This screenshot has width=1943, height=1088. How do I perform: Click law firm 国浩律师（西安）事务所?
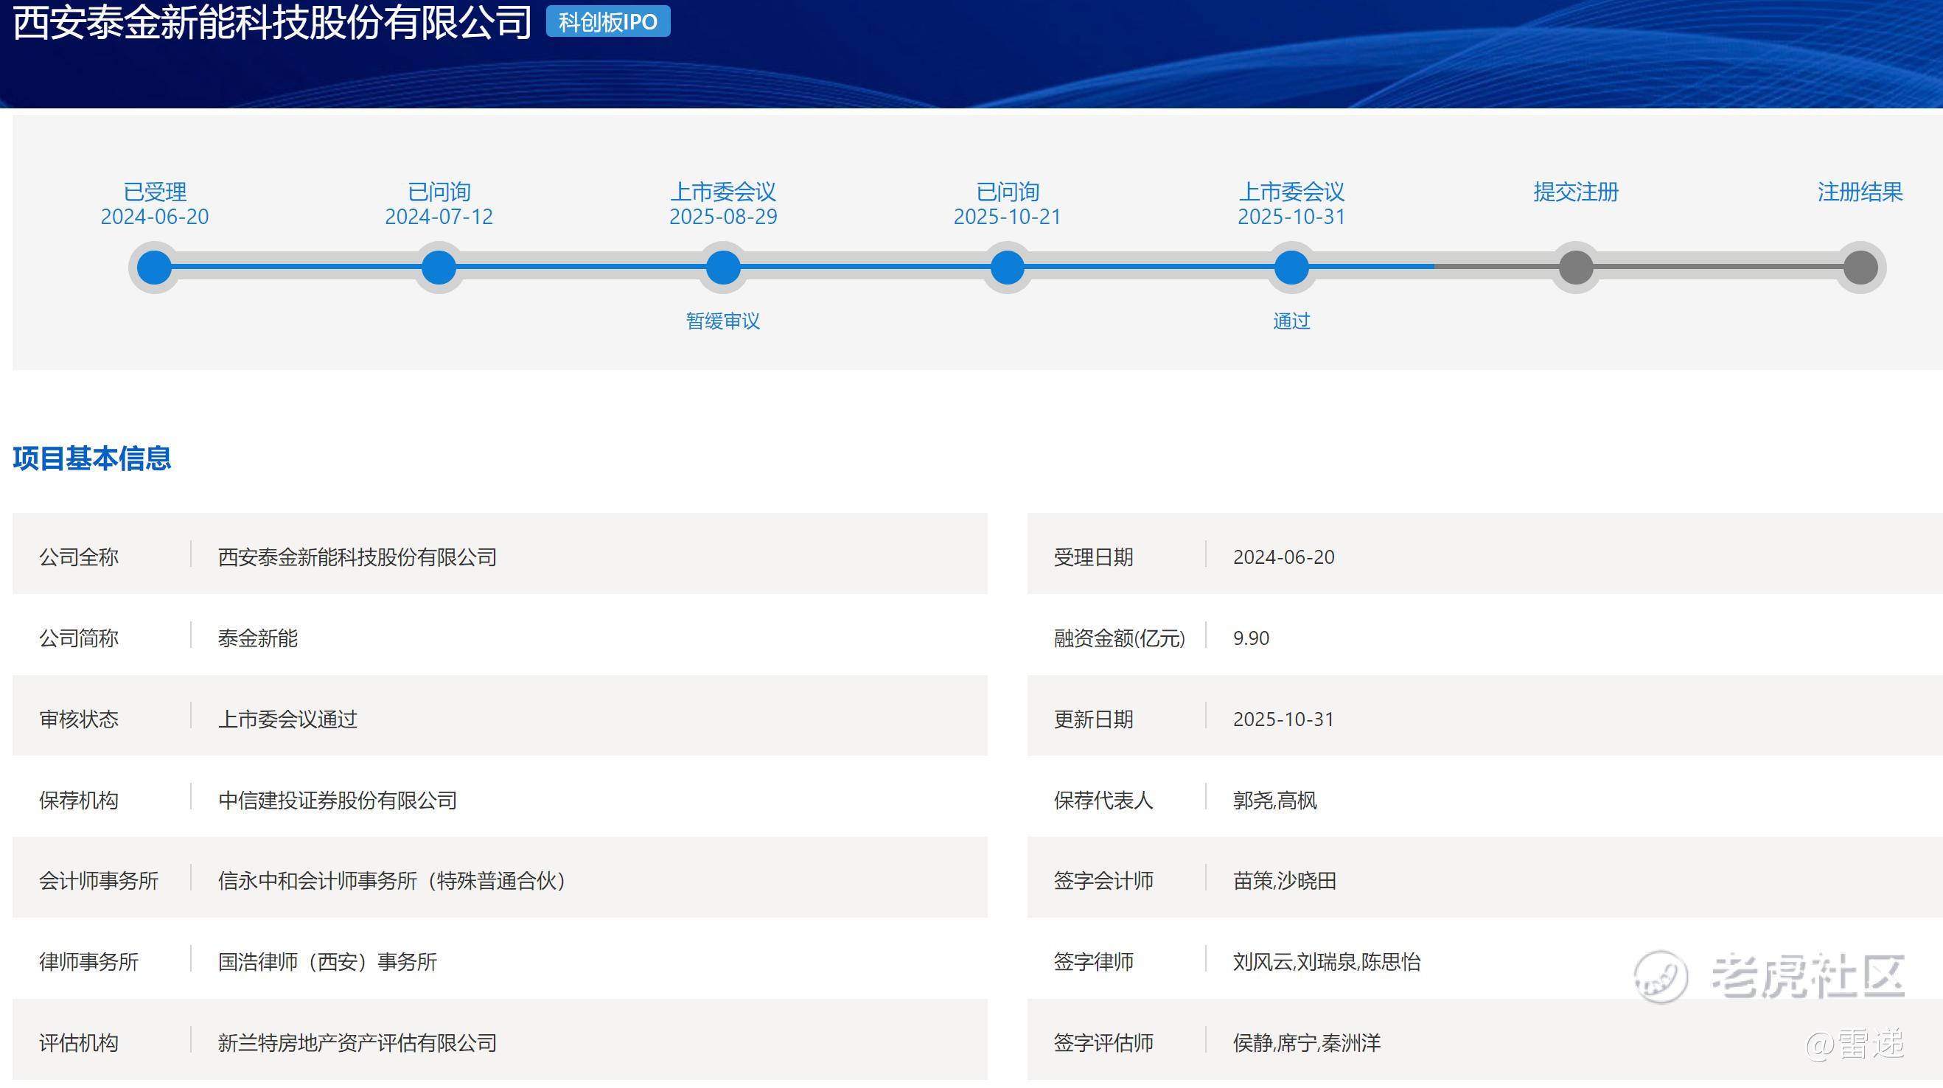327,961
